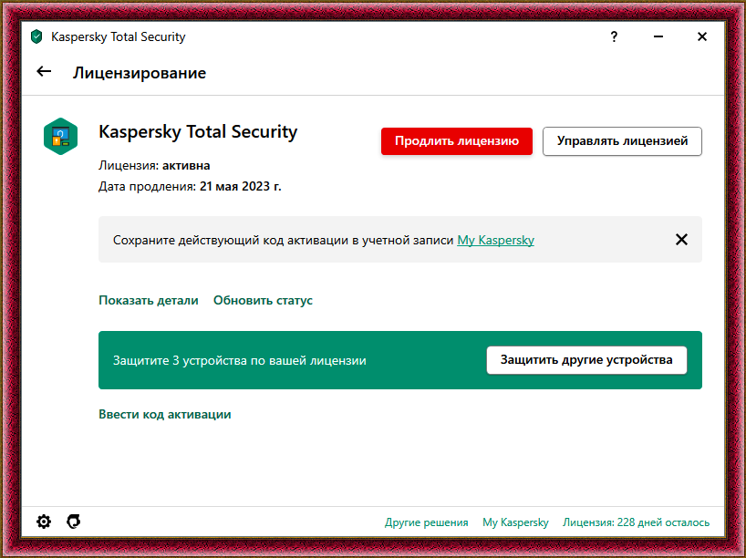This screenshot has height=558, width=746.
Task: Open Другие решения in the footer
Action: coord(426,522)
